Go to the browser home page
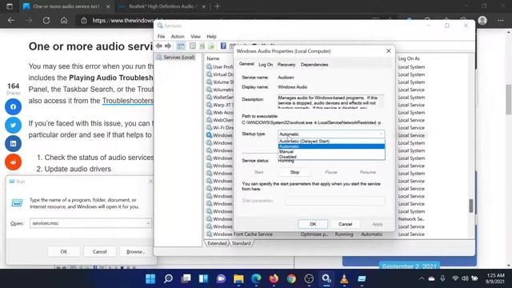 tap(64, 20)
